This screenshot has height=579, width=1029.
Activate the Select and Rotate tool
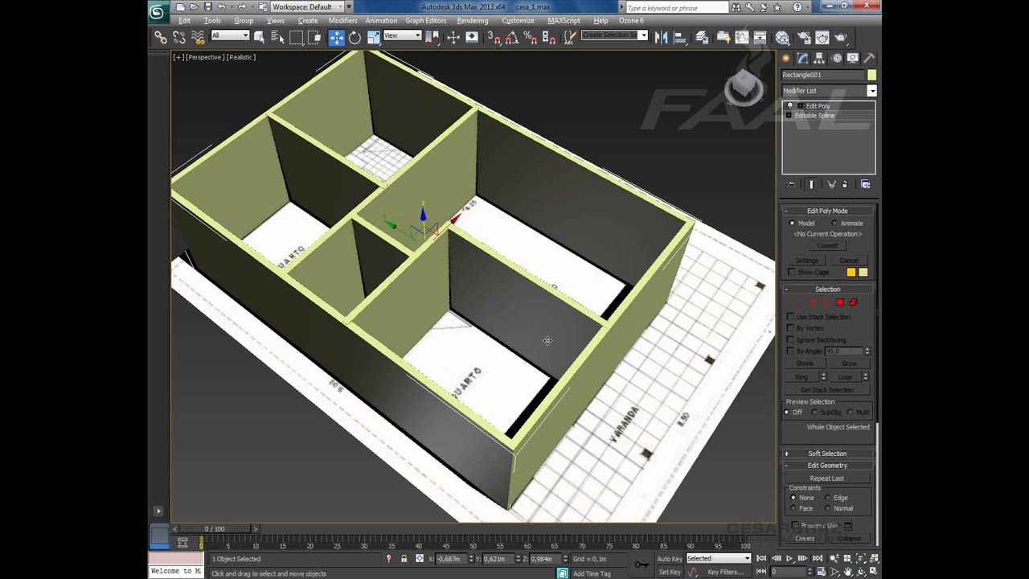tap(355, 37)
